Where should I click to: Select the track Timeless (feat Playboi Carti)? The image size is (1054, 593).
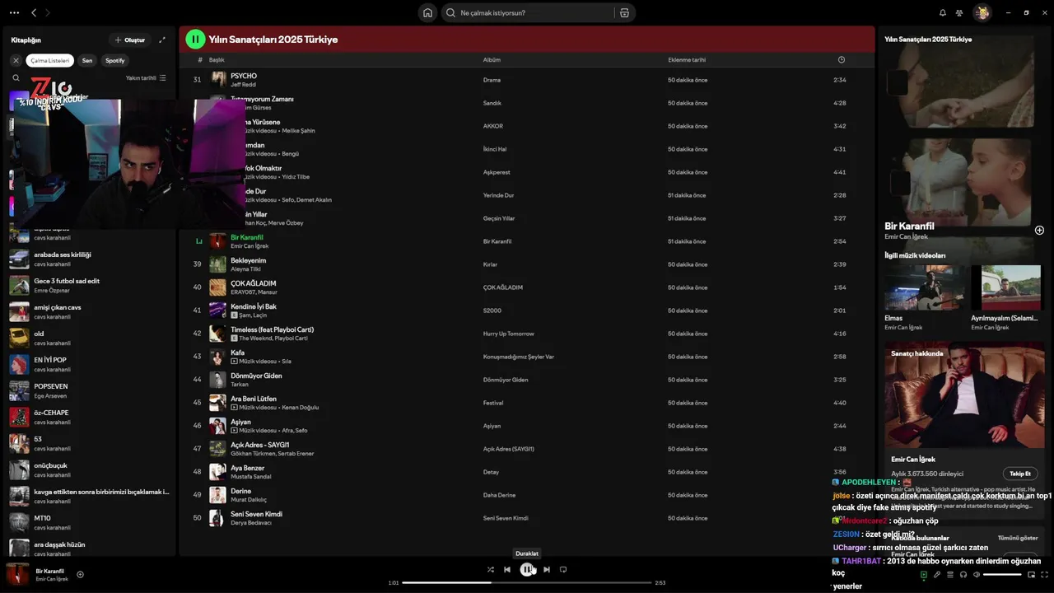click(x=526, y=334)
